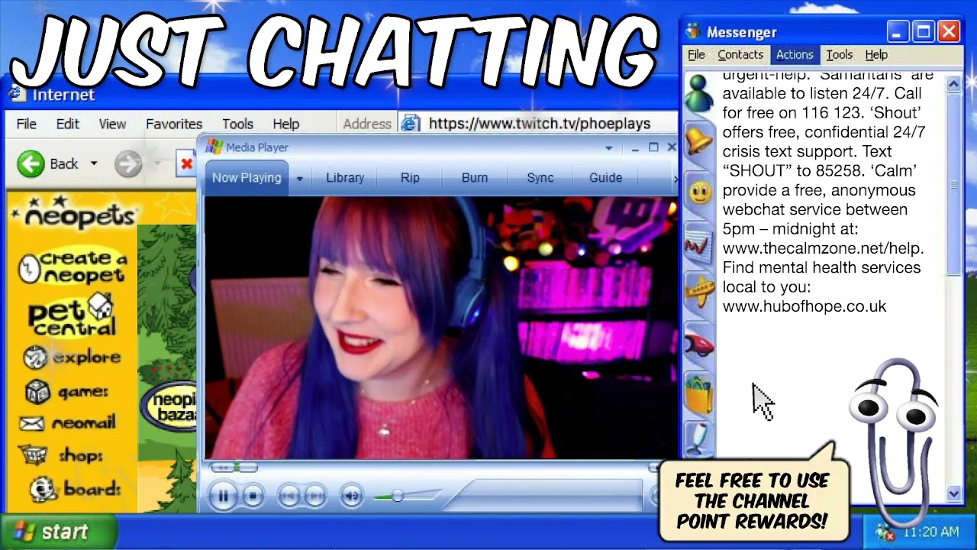This screenshot has height=550, width=977.
Task: Click the gray Forward arrow in browser toolbar
Action: pyautogui.click(x=128, y=163)
